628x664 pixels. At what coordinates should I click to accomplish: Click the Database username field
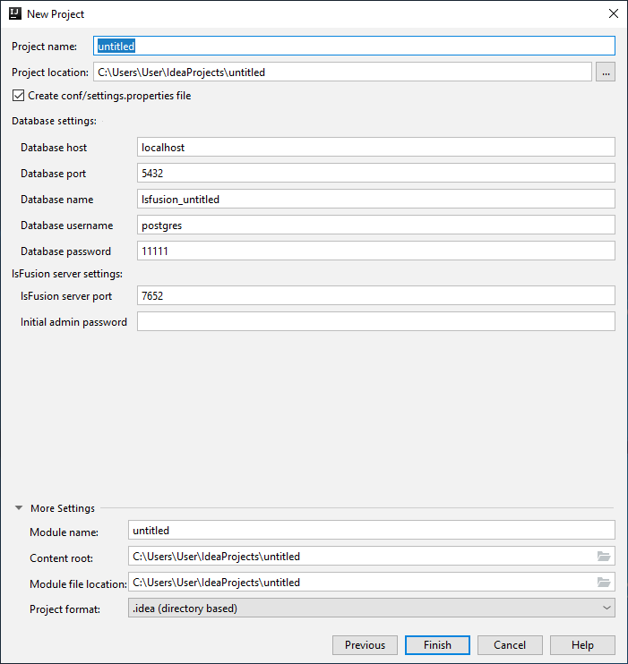(376, 226)
